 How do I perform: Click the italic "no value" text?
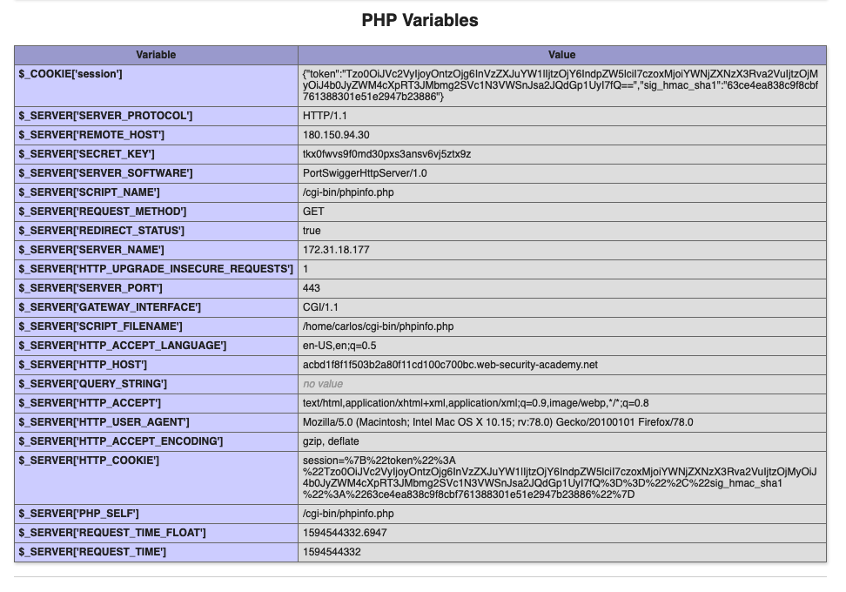pyautogui.click(x=323, y=384)
